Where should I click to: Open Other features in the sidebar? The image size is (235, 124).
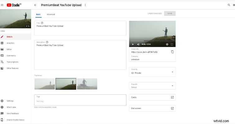click(x=12, y=68)
